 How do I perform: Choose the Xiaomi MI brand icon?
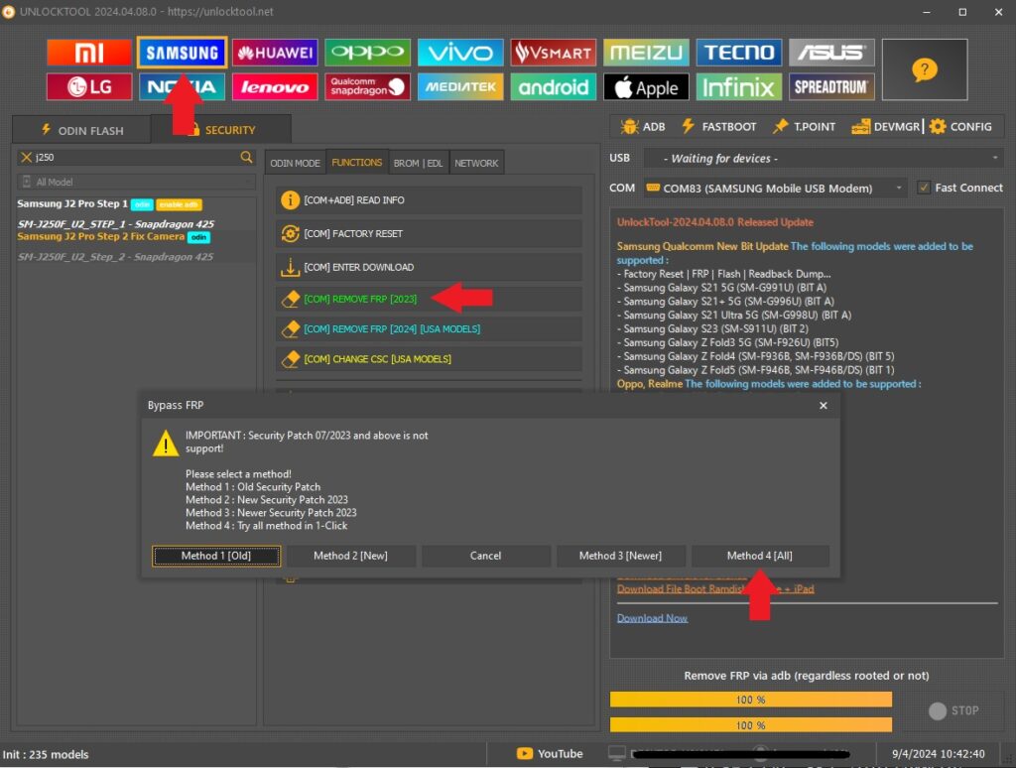tap(88, 53)
